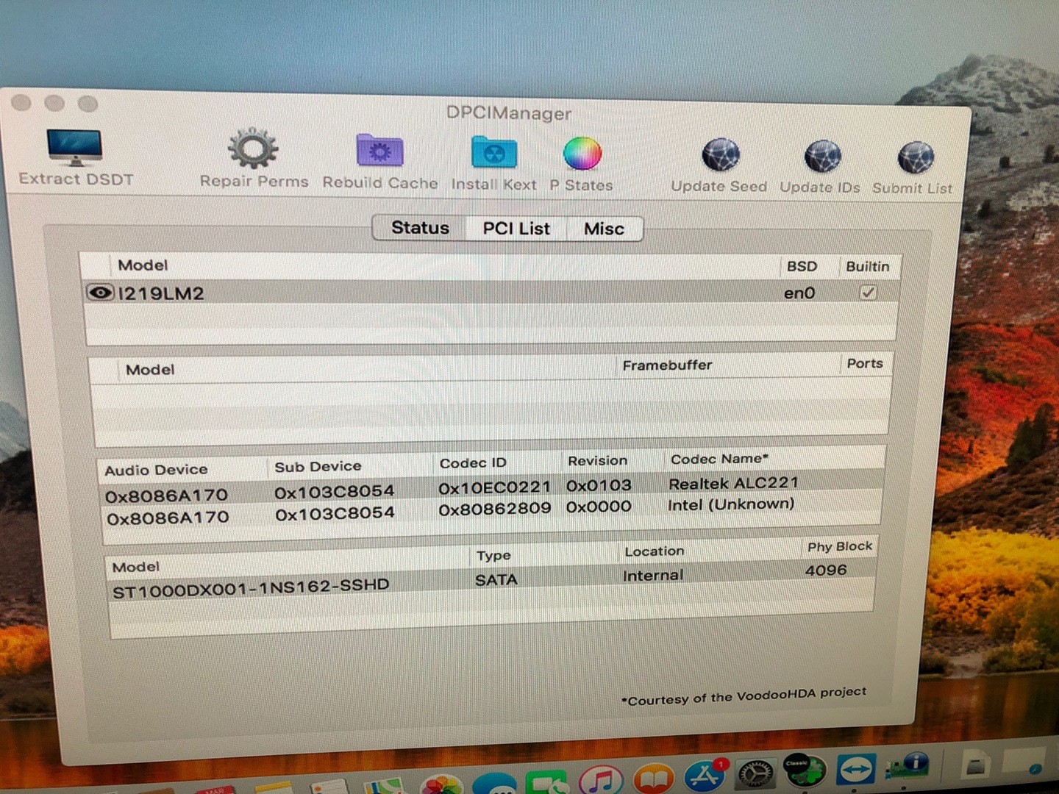Click the Update IDs globe icon
This screenshot has height=794, width=1059.
pos(822,157)
